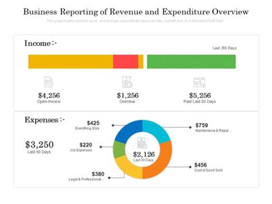Click the Expenses section heading
Screen dimensions: 272x204
[45, 120]
